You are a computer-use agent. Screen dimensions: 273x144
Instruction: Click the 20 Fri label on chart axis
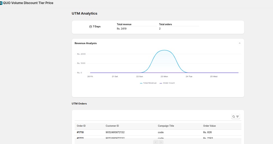pyautogui.click(x=90, y=77)
